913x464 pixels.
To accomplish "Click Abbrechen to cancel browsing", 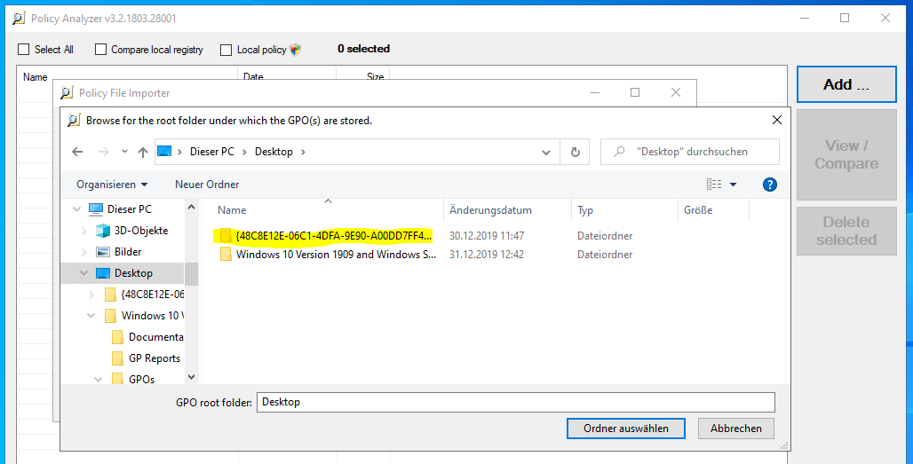I will coord(736,429).
